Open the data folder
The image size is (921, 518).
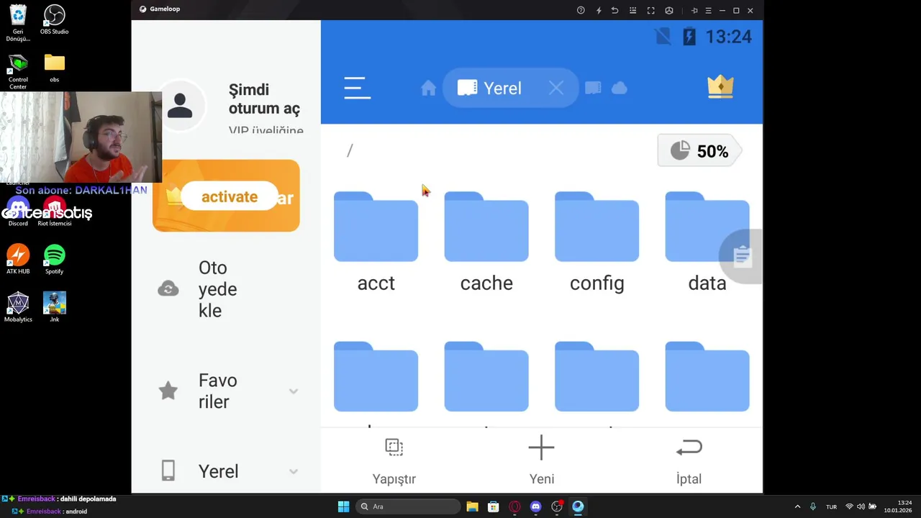pyautogui.click(x=707, y=242)
